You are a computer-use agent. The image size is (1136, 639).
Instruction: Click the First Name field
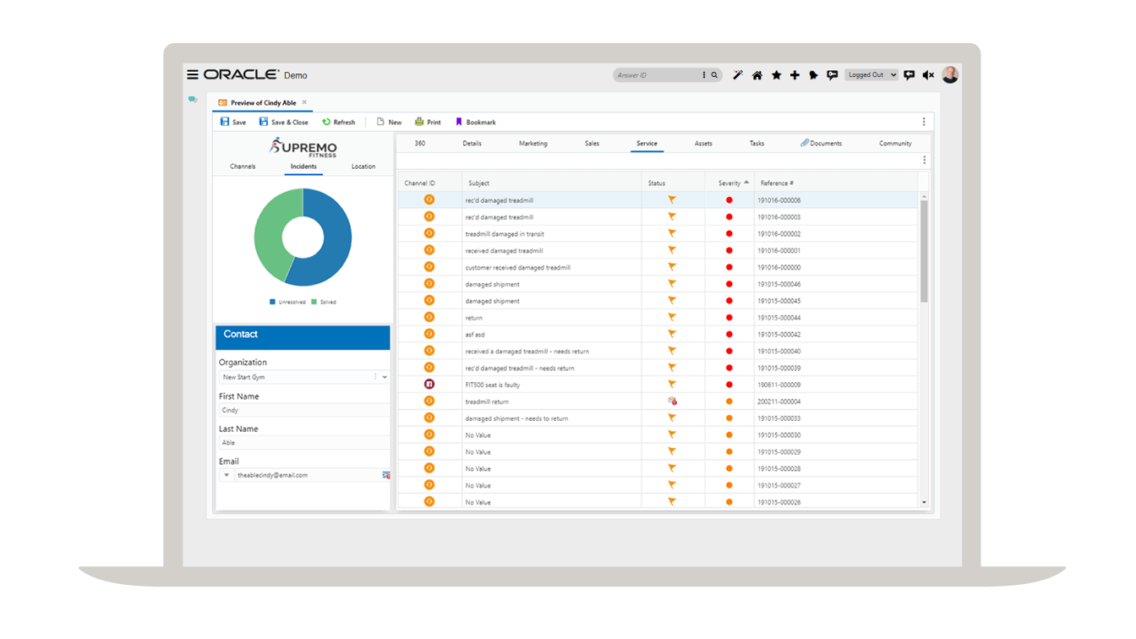(303, 410)
